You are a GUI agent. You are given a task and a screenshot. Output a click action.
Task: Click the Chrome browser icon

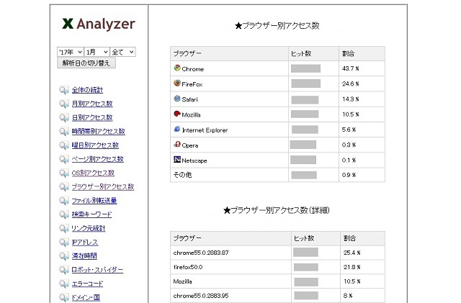tap(177, 68)
